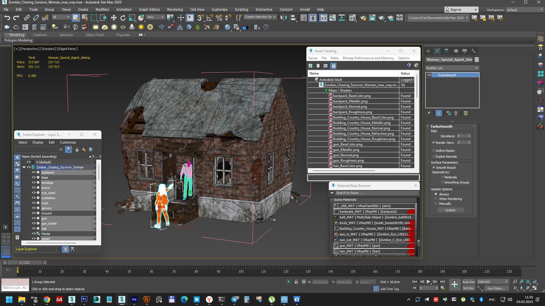Open Customize menu in Scene Explorer
545x306 pixels.
(x=68, y=142)
